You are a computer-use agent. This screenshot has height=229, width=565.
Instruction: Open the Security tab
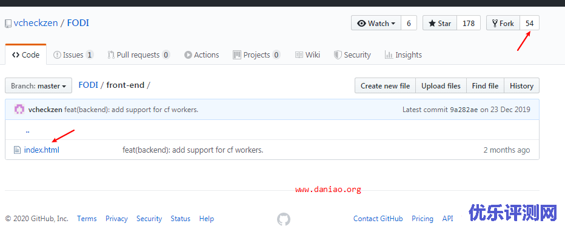tap(352, 55)
